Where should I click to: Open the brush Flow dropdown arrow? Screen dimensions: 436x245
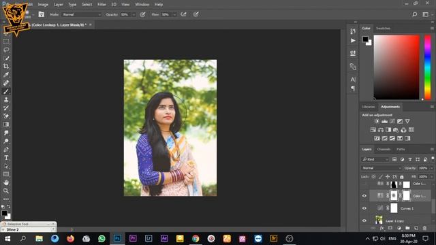click(x=174, y=14)
